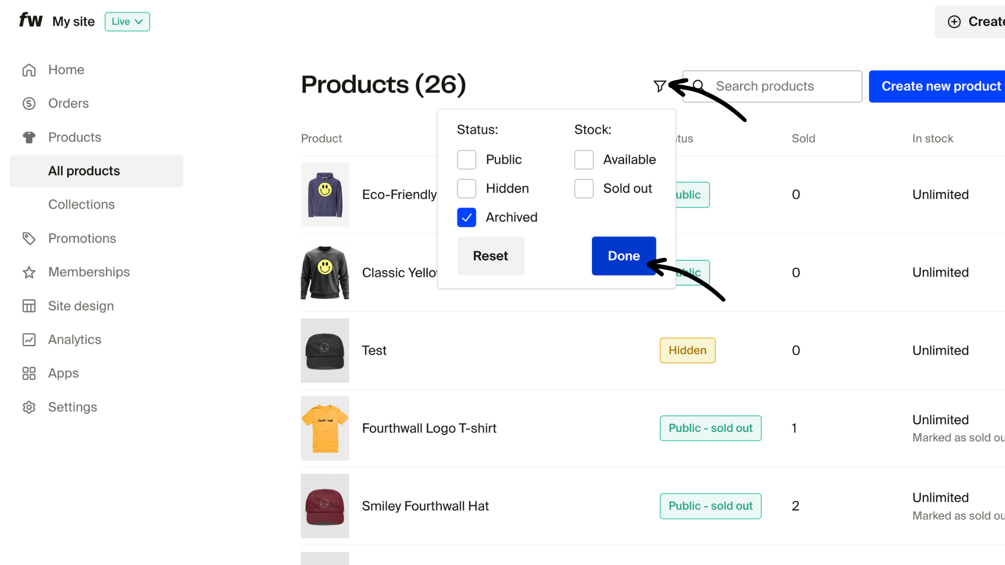Open Home via its house icon
This screenshot has width=1005, height=565.
(x=29, y=70)
